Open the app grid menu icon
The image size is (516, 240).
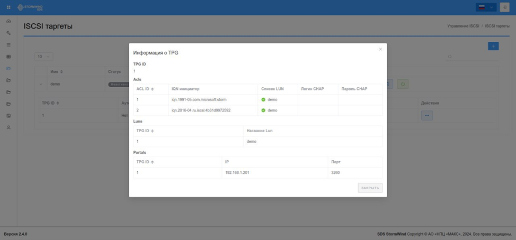[x=8, y=7]
